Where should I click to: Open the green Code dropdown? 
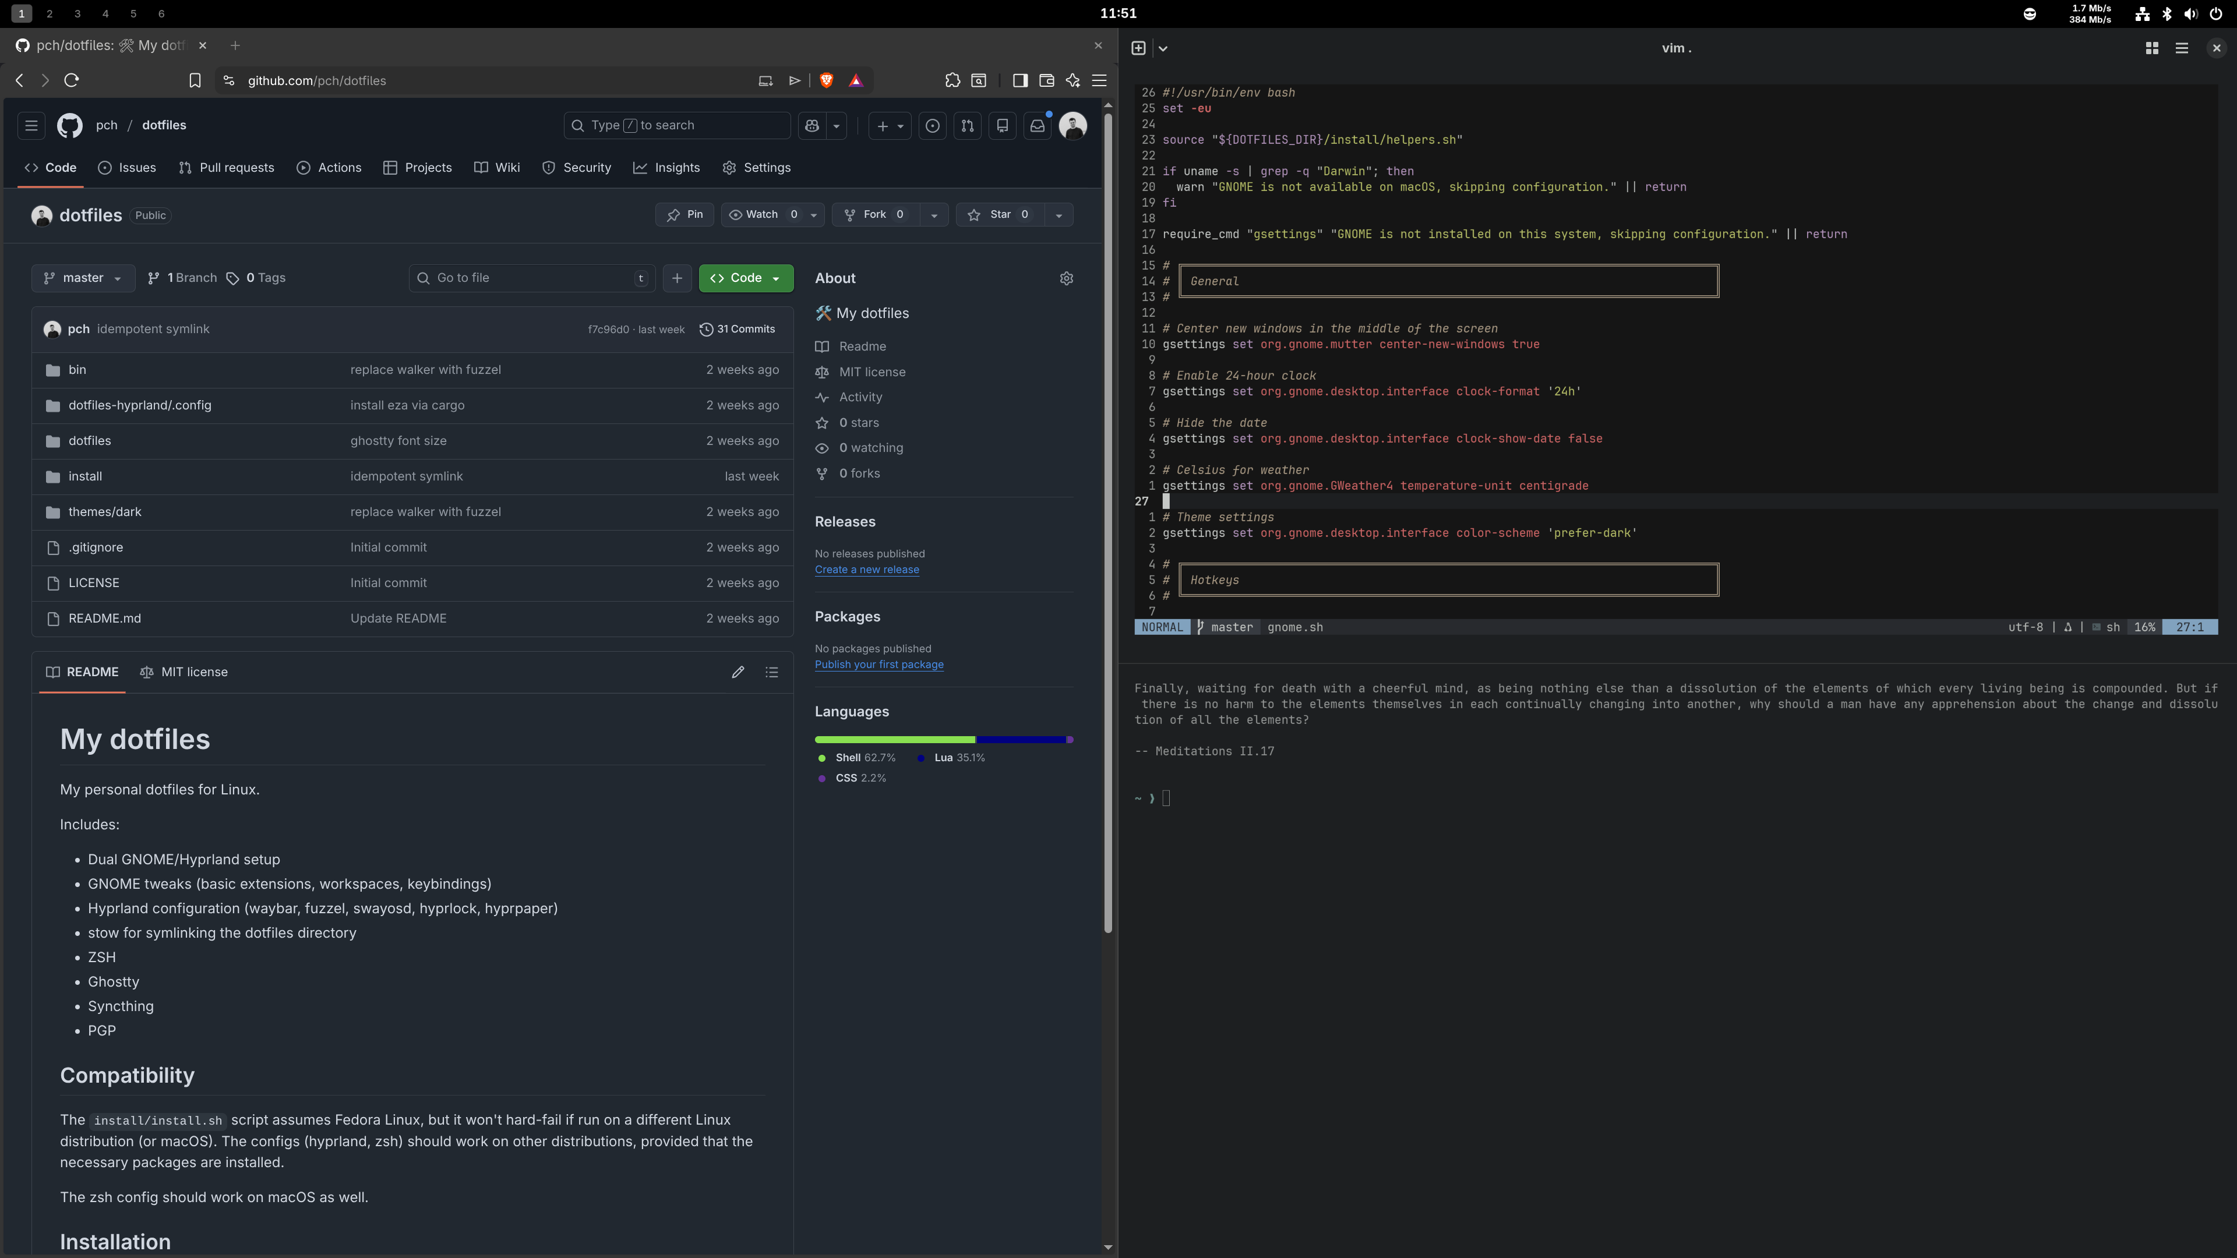pos(746,278)
